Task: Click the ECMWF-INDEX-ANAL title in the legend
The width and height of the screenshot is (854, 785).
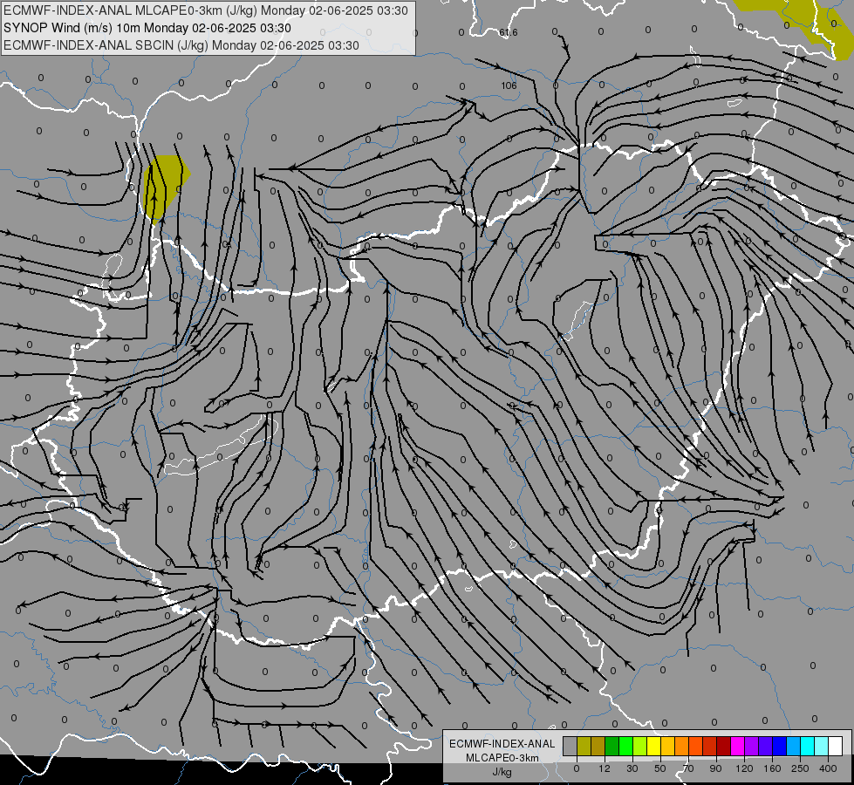Action: (x=502, y=744)
